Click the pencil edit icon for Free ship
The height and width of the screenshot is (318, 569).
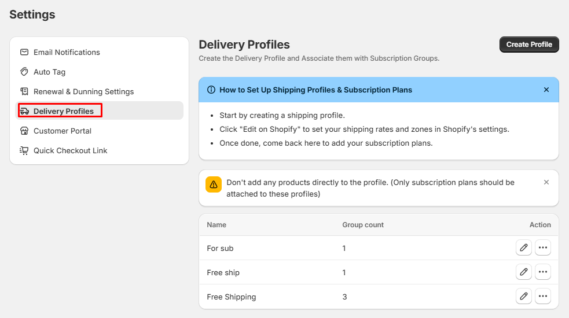(x=523, y=272)
